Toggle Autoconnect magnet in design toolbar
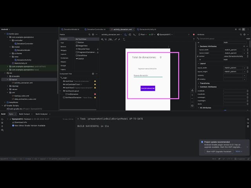 point(105,39)
